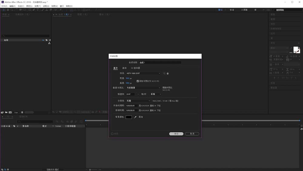Toggle the lock aspect ratio 16:9 checkbox
Image resolution: width=303 pixels, height=171 pixels.
[138, 81]
